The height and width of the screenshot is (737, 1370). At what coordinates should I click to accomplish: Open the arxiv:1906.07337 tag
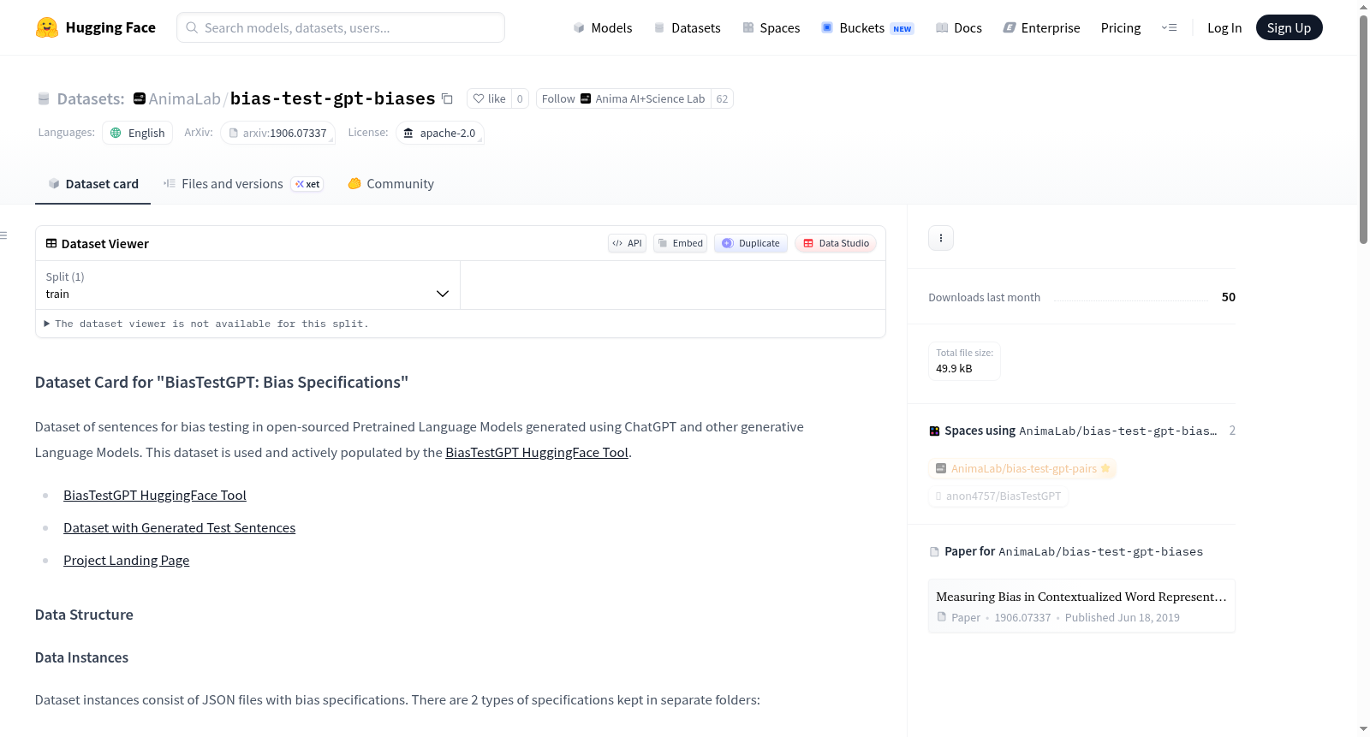coord(277,133)
